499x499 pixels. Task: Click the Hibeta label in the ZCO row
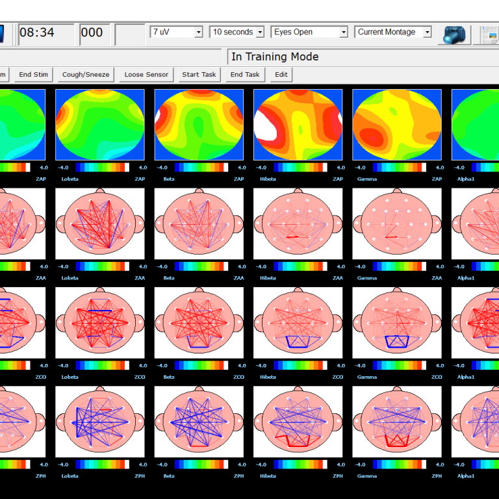pyautogui.click(x=268, y=377)
